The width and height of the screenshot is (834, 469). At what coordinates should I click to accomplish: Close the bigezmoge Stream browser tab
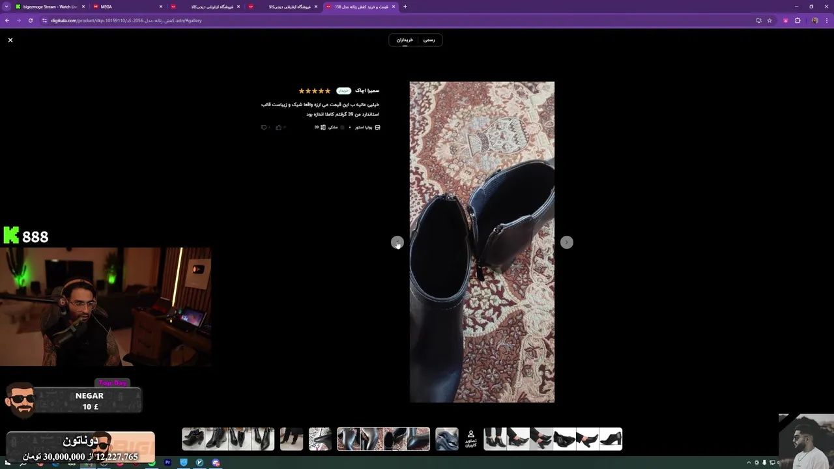click(83, 7)
